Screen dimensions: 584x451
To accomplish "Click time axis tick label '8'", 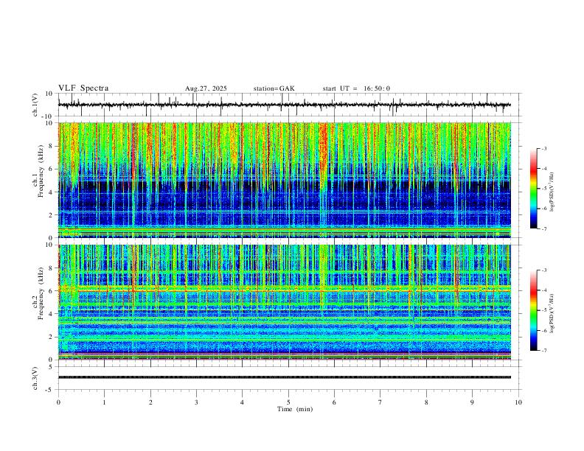I will click(x=426, y=402).
